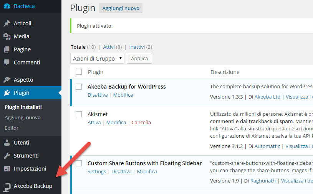Click Visualizza link in Custom Share Buttons row
The height and width of the screenshot is (194, 313).
(297, 181)
